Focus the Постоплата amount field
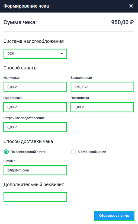 [102, 107]
